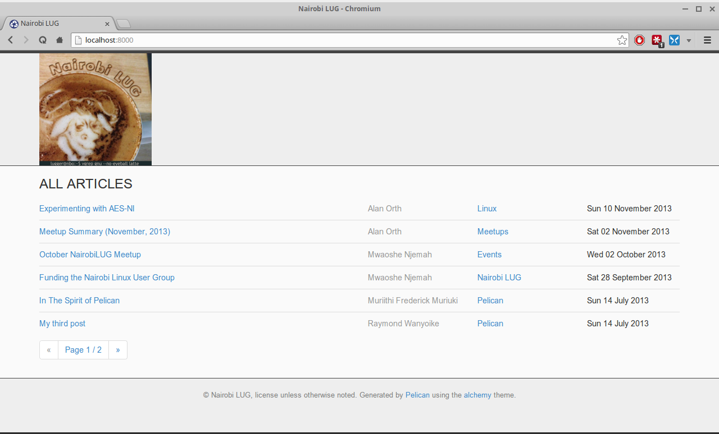The height and width of the screenshot is (434, 719).
Task: Open the Meetups category link
Action: click(x=493, y=232)
